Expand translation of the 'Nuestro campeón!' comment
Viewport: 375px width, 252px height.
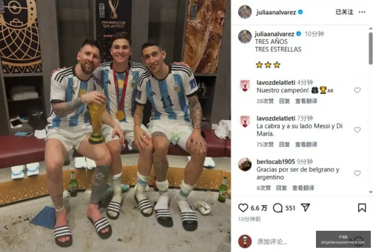[x=306, y=101]
